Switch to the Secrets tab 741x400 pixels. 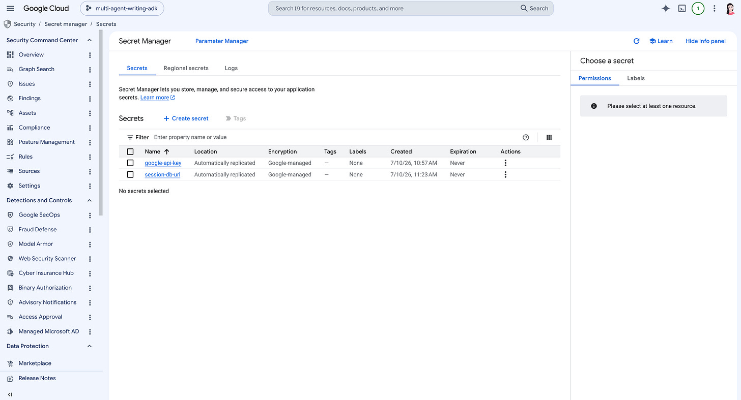click(137, 68)
